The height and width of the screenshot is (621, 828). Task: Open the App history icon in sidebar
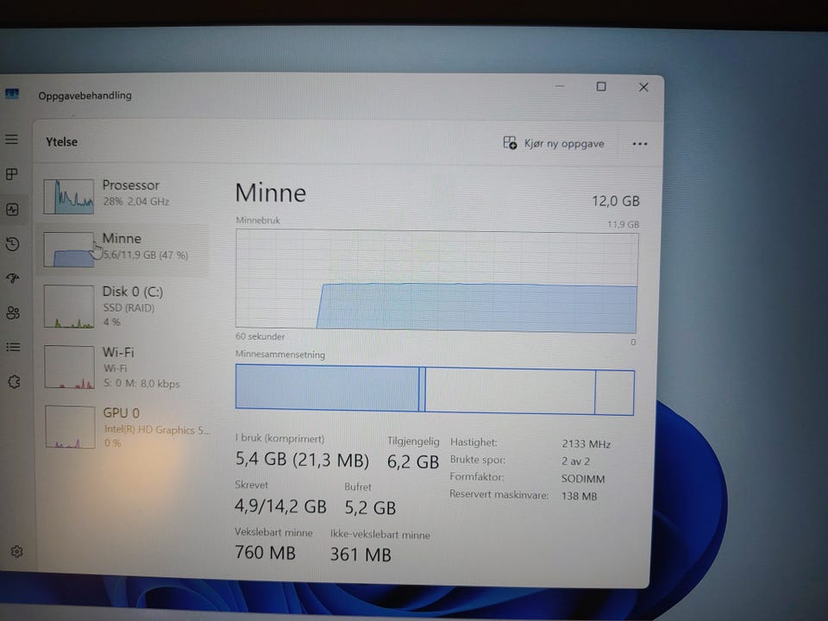pos(13,244)
